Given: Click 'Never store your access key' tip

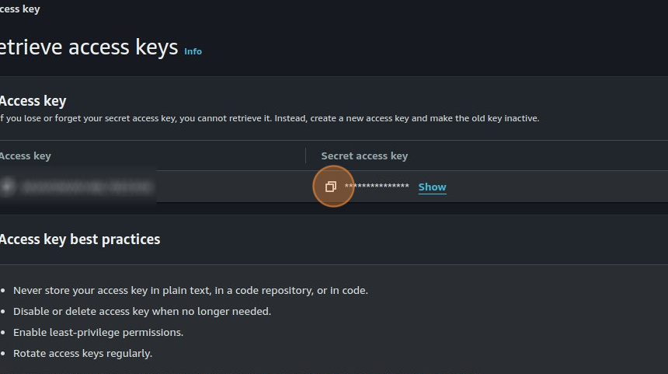Looking at the screenshot, I should [190, 291].
